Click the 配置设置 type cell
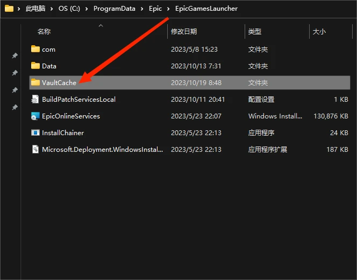The image size is (357, 280). [261, 100]
